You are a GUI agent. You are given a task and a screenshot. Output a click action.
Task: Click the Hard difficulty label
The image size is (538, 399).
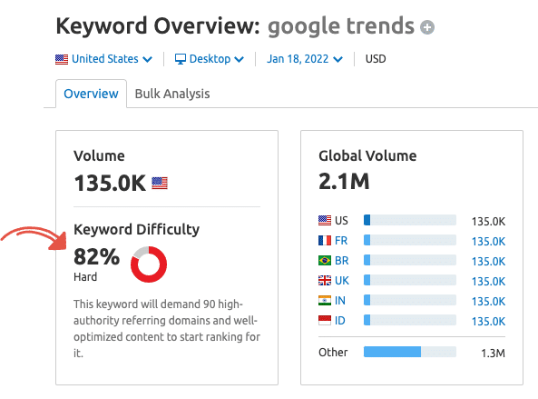85,277
